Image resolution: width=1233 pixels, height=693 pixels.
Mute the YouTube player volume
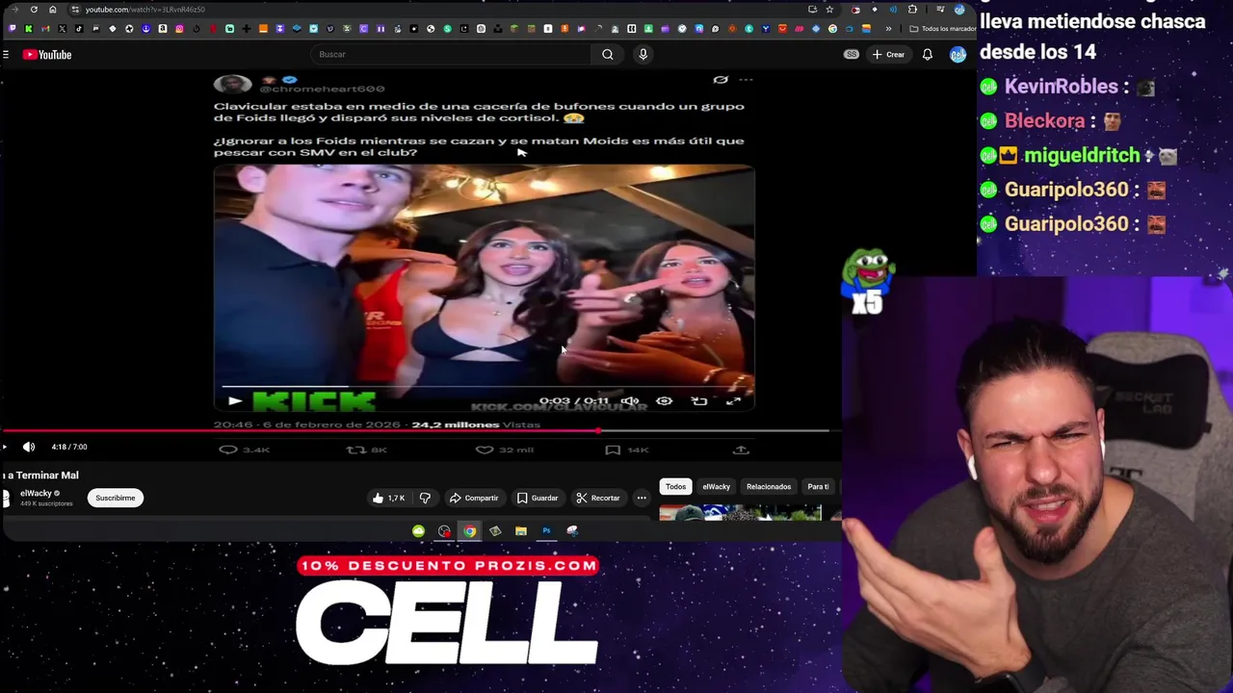29,447
